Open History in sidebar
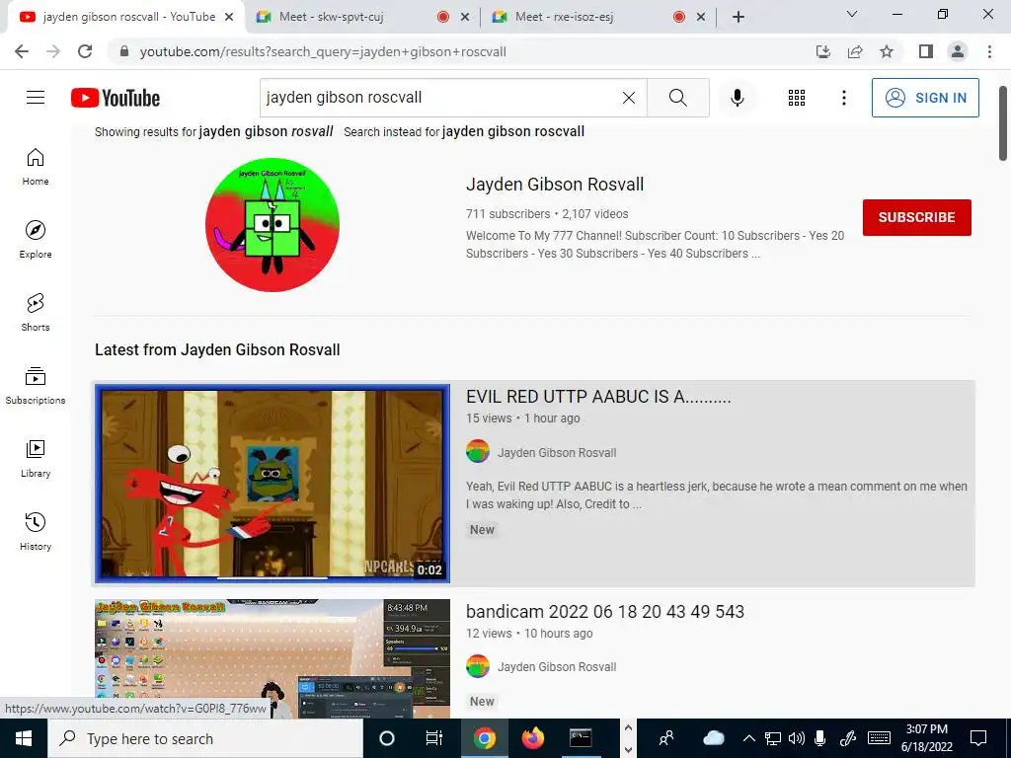 (36, 530)
